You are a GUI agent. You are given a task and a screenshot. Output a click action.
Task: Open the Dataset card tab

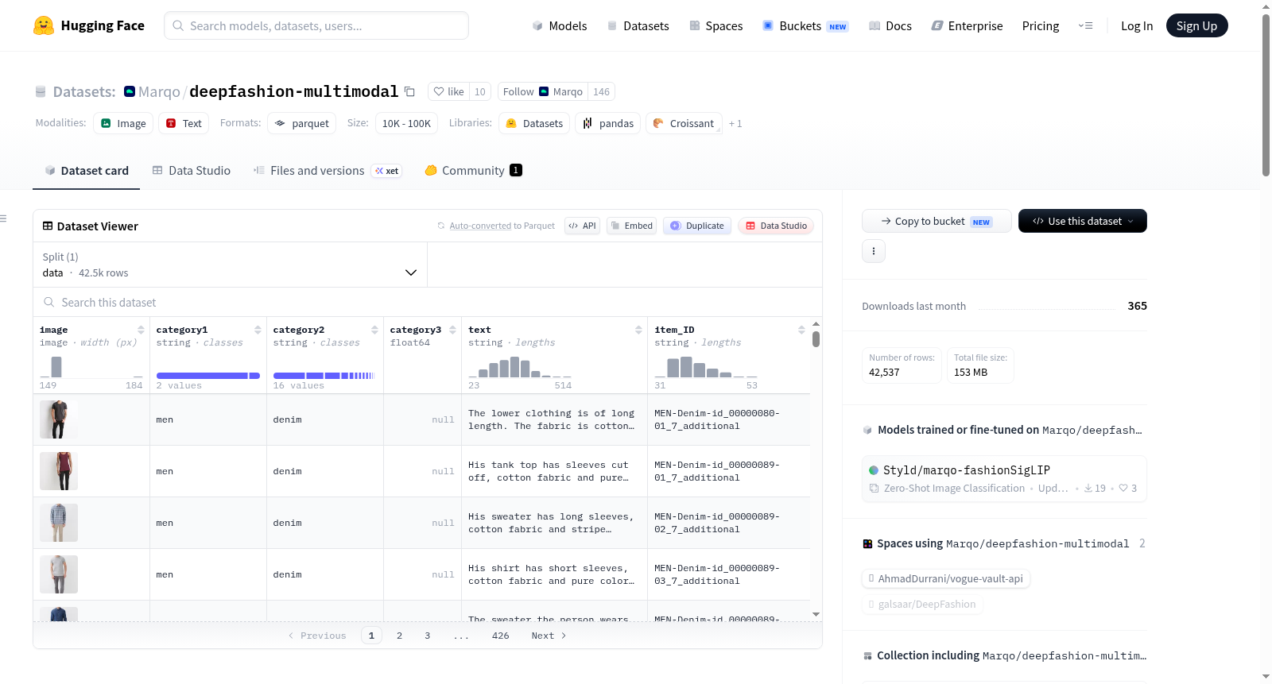pyautogui.click(x=86, y=170)
